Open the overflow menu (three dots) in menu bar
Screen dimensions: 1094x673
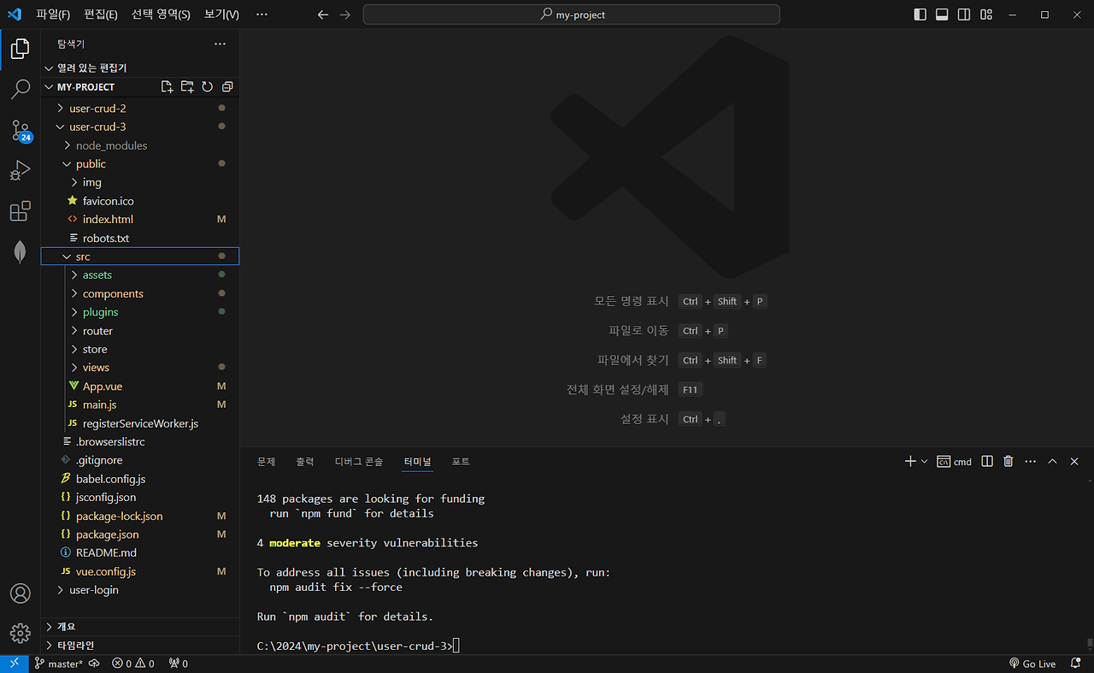click(x=262, y=15)
